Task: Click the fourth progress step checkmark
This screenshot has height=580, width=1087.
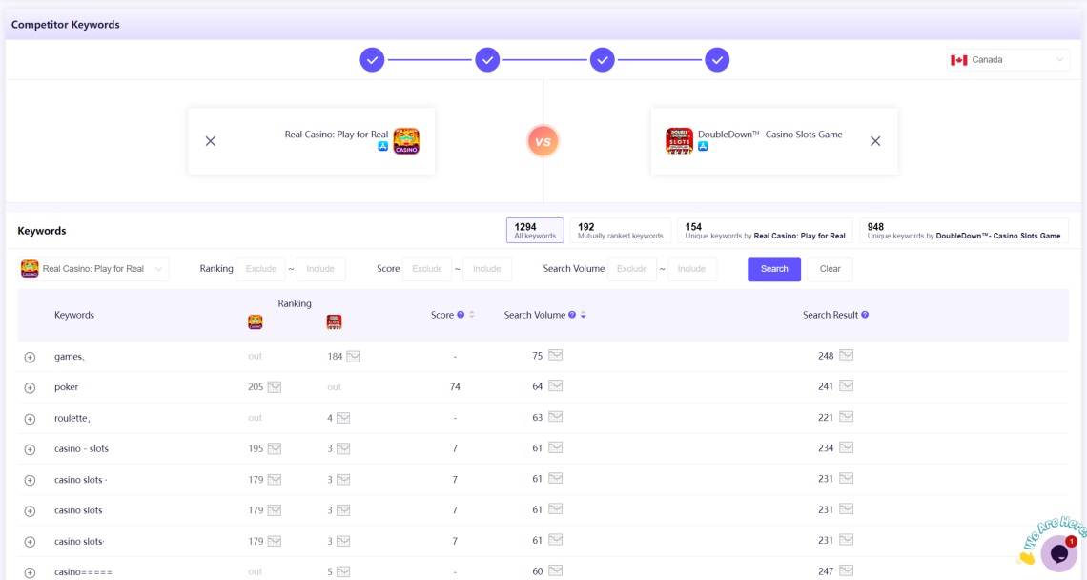Action: point(717,60)
